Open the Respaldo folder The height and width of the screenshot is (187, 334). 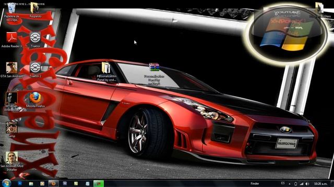35,10
